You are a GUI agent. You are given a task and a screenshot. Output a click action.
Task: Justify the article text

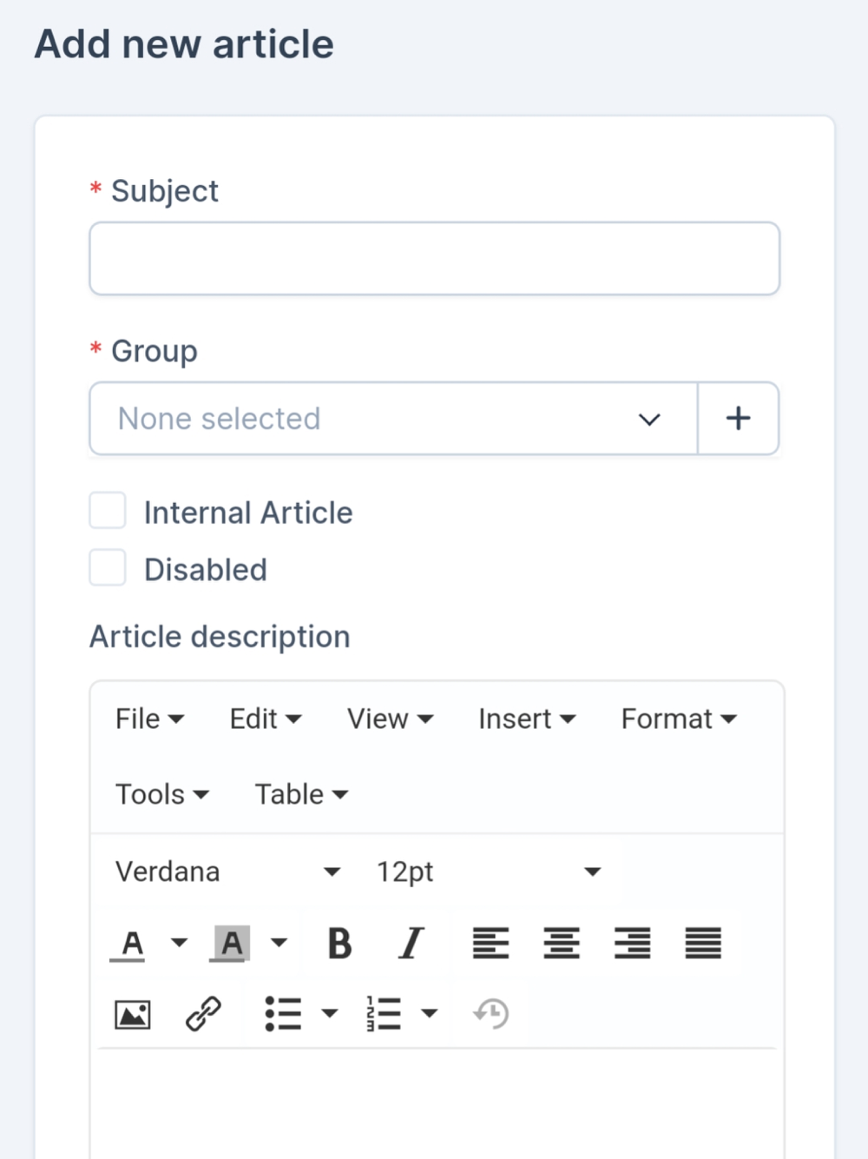[x=703, y=943]
